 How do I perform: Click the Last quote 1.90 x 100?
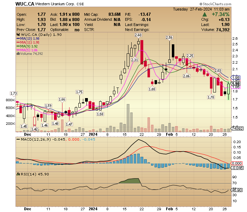(70, 25)
